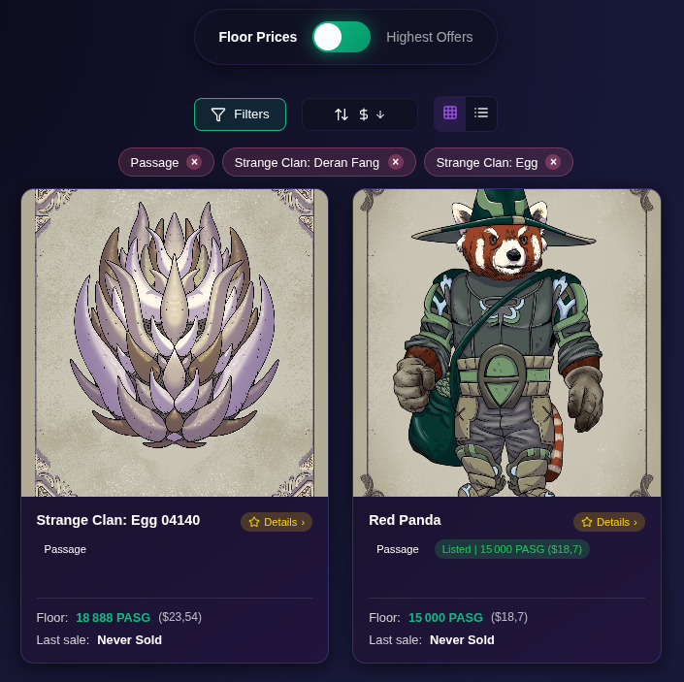684x682 pixels.
Task: Switch to Highest Offers label
Action: (x=429, y=37)
